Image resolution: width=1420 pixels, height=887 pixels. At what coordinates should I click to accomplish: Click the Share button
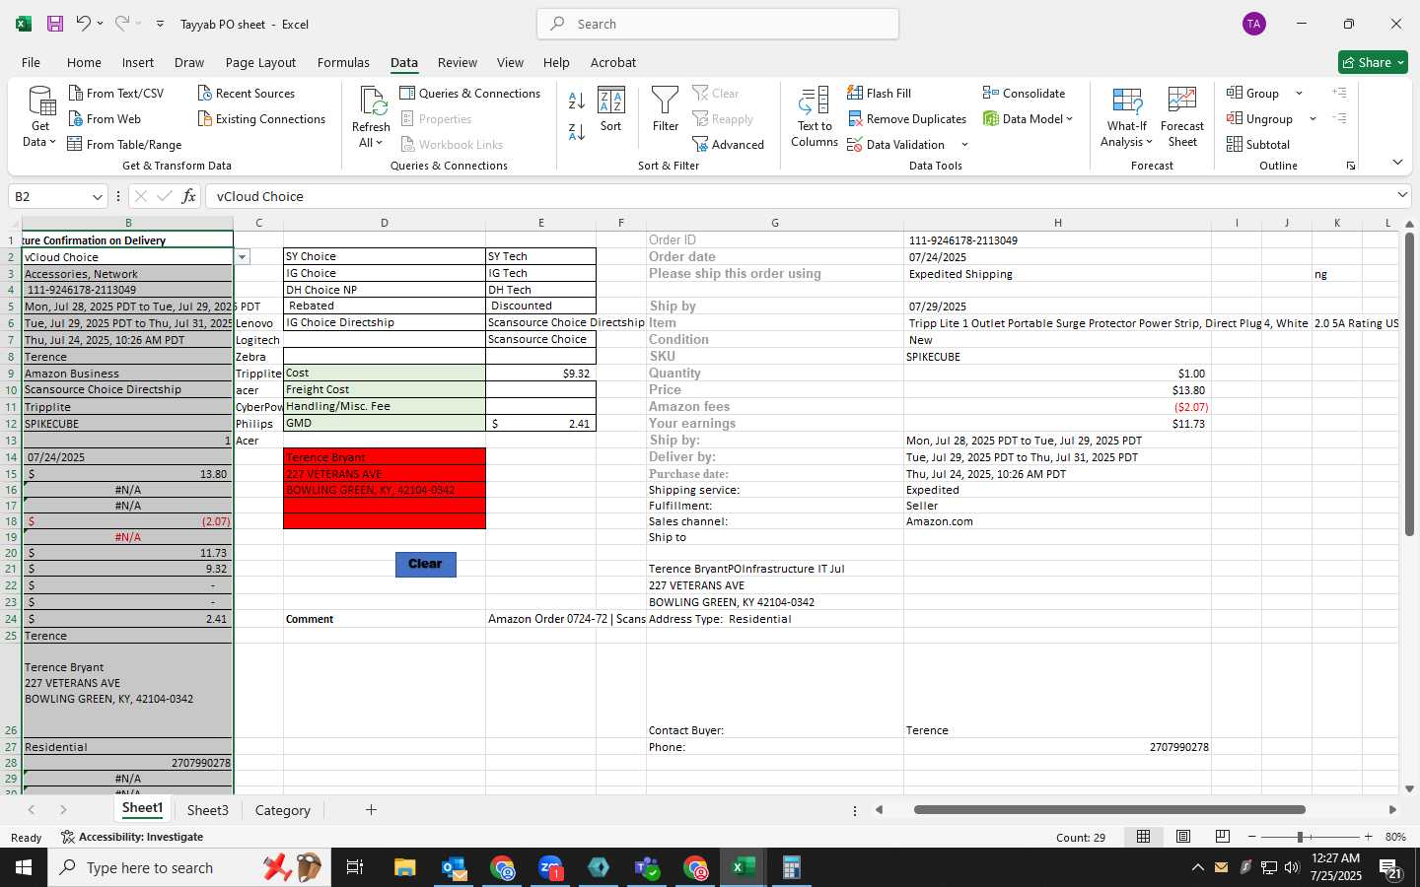click(x=1373, y=62)
